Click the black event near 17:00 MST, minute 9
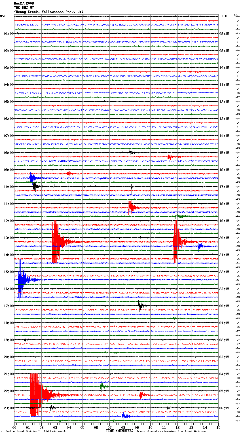This screenshot has height=435, width=241. pos(142,306)
